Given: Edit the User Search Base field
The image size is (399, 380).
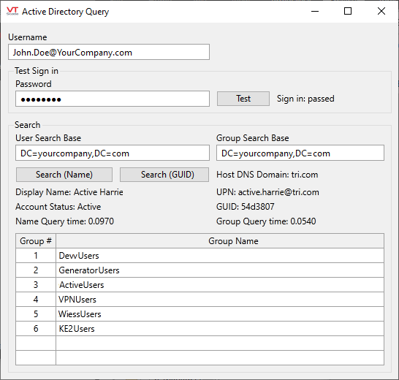Looking at the screenshot, I should tap(113, 153).
